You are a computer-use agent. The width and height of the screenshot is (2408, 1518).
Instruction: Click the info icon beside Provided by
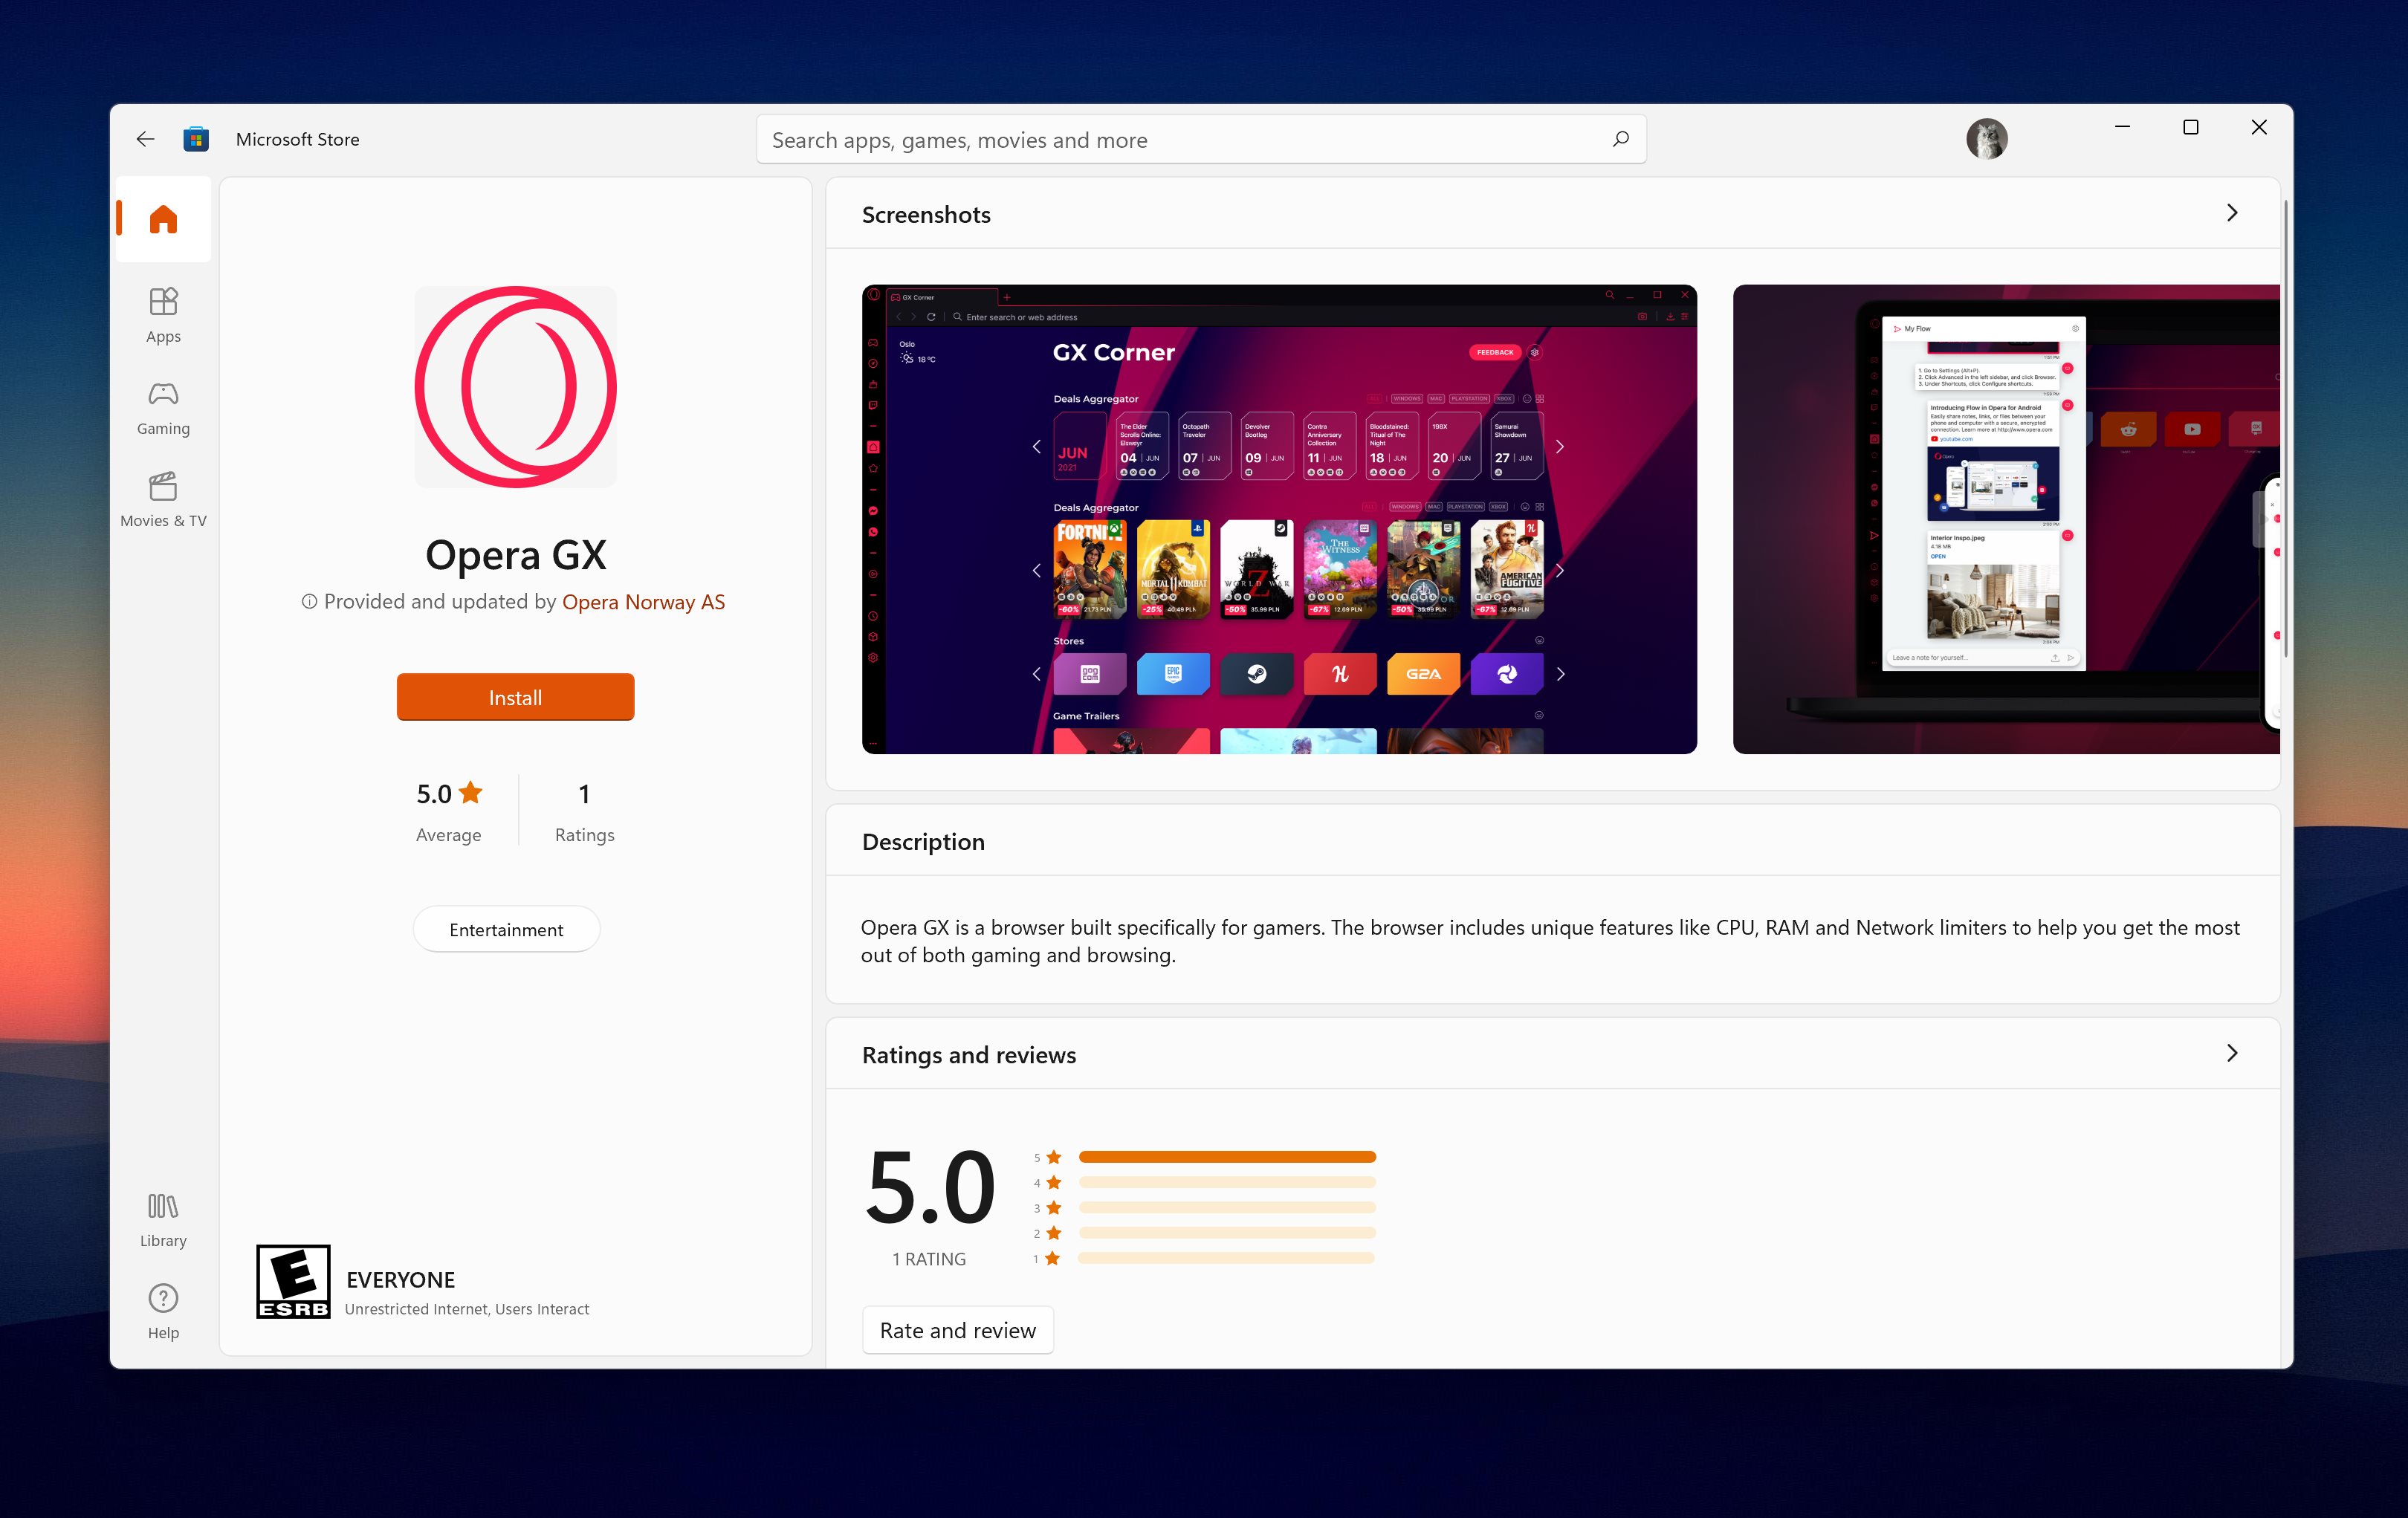click(x=309, y=601)
